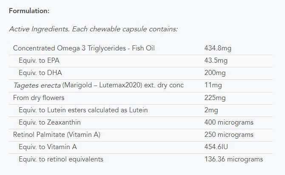Click the "Equiv. to Zeaxanthin" label
Viewport: 285px width, 175px height.
(x=50, y=122)
